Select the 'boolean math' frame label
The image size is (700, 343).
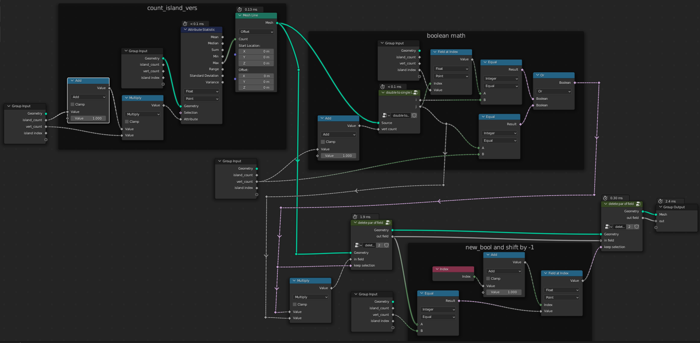[446, 36]
